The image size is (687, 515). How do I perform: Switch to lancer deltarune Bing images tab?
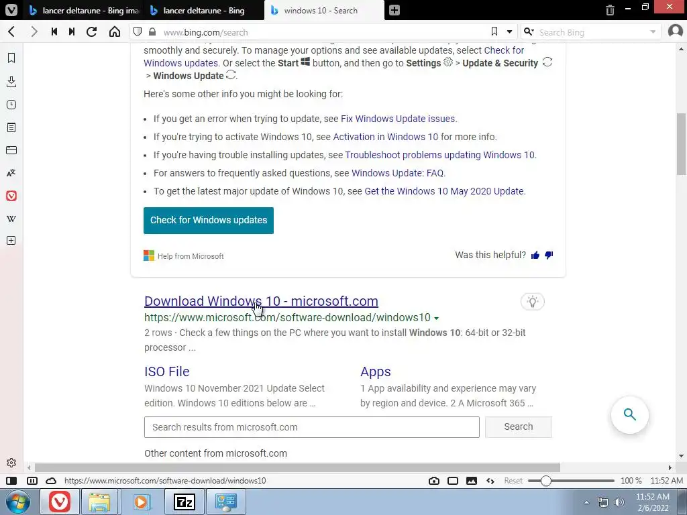click(x=84, y=11)
